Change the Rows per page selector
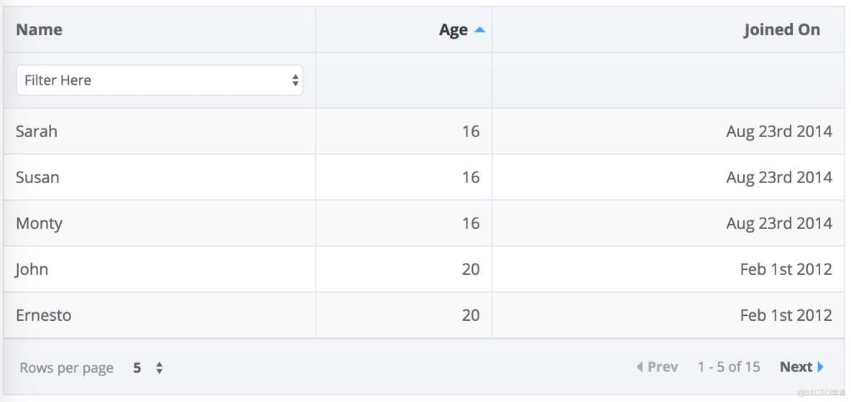Screen dimensions: 851x402 click(147, 368)
